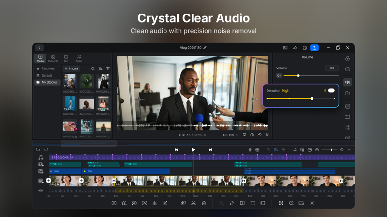
Task: Zoom in the timeline with plus magnifier
Action: pyautogui.click(x=342, y=150)
